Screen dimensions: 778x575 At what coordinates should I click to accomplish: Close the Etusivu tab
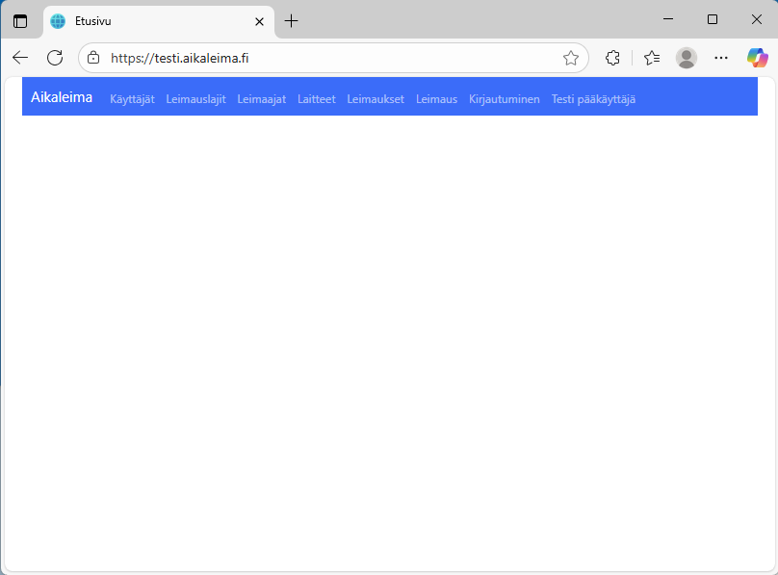(259, 21)
